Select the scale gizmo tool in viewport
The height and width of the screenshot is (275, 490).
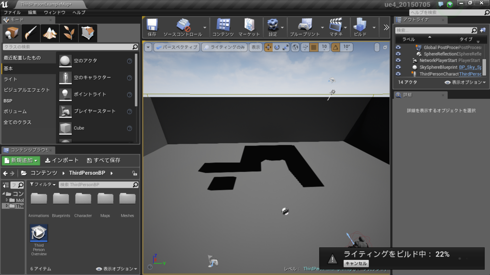point(286,47)
